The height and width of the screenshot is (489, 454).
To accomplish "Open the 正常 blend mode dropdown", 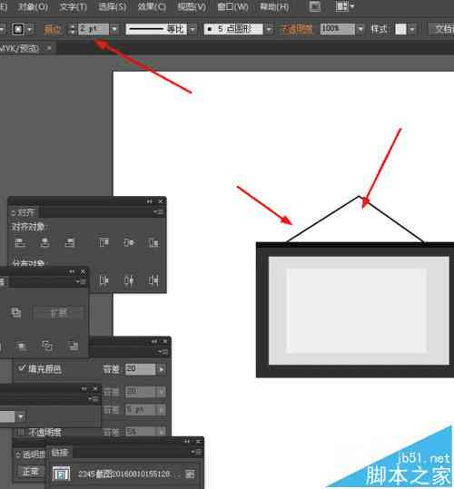I will [x=30, y=471].
